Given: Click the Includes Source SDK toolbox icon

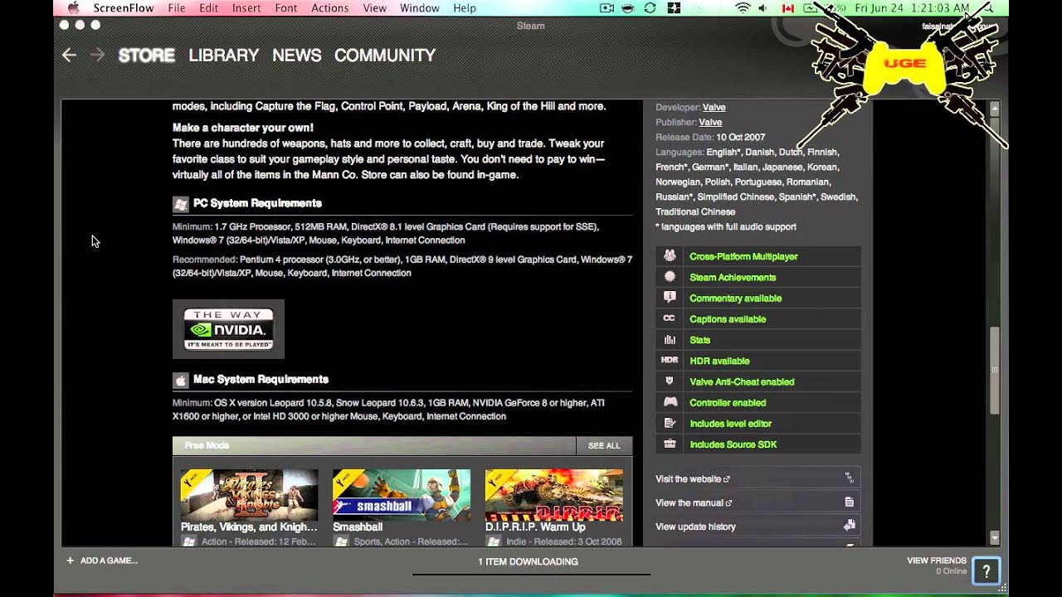Looking at the screenshot, I should coord(670,444).
